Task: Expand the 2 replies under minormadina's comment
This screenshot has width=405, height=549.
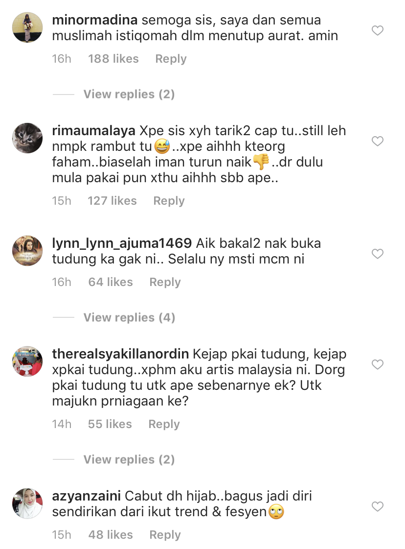Action: point(129,94)
